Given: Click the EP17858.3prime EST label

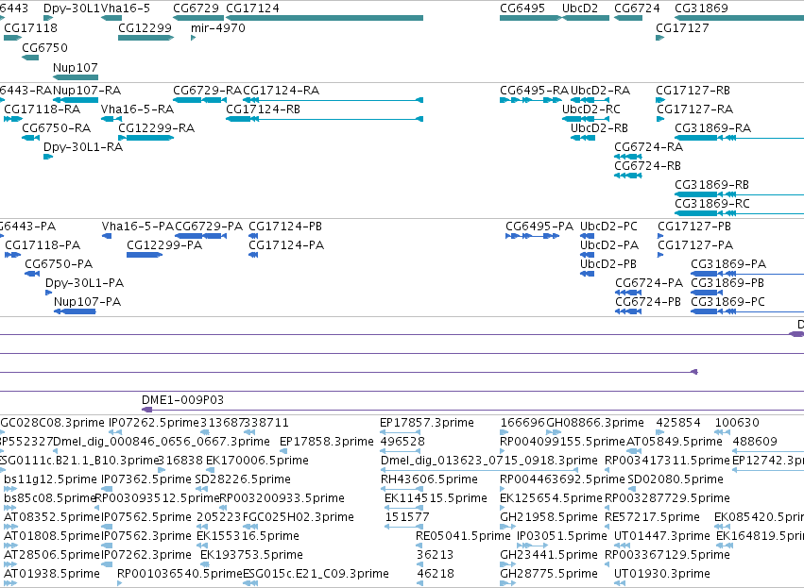Looking at the screenshot, I should (327, 442).
